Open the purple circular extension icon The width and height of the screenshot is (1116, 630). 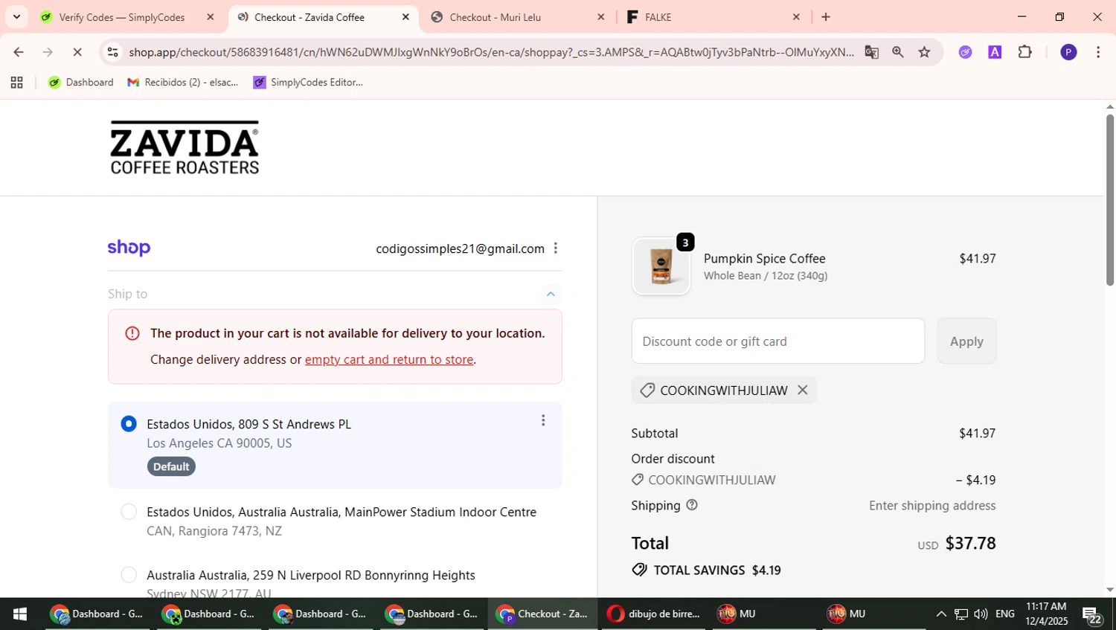(965, 52)
